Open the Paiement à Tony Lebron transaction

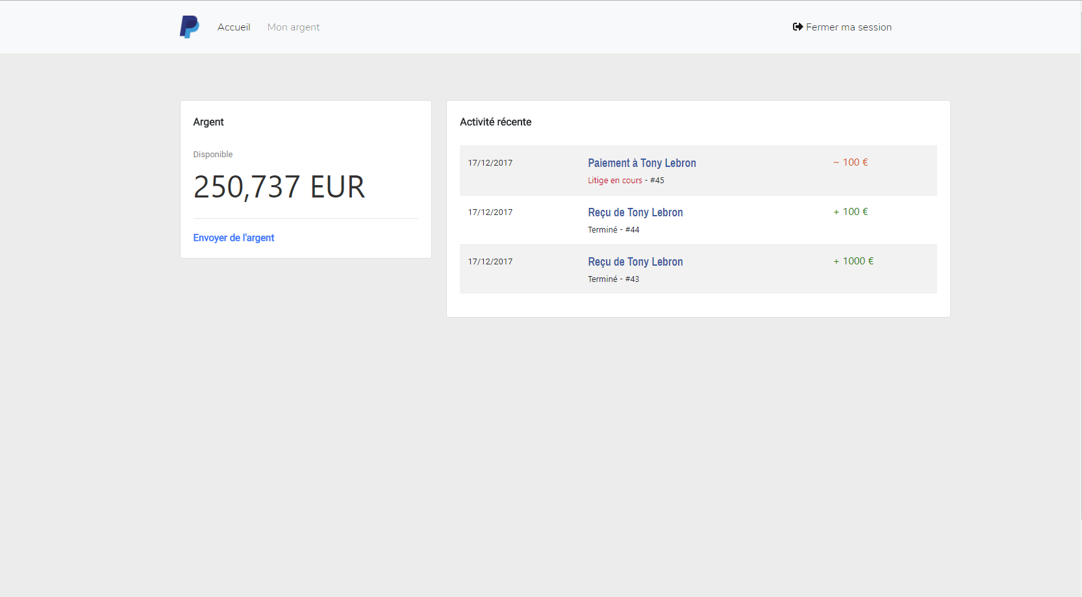(642, 163)
